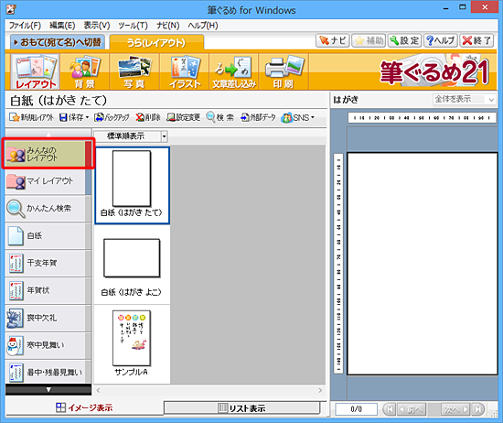Image resolution: width=503 pixels, height=423 pixels.
Task: Click the 設定 settings button
Action: click(x=404, y=40)
